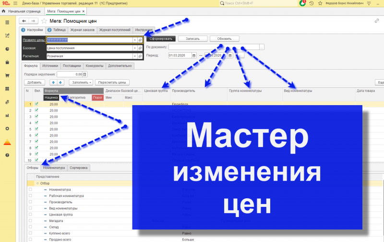384x242 pixels.
Task: Collapse the Отбор tree node
Action: click(37, 183)
